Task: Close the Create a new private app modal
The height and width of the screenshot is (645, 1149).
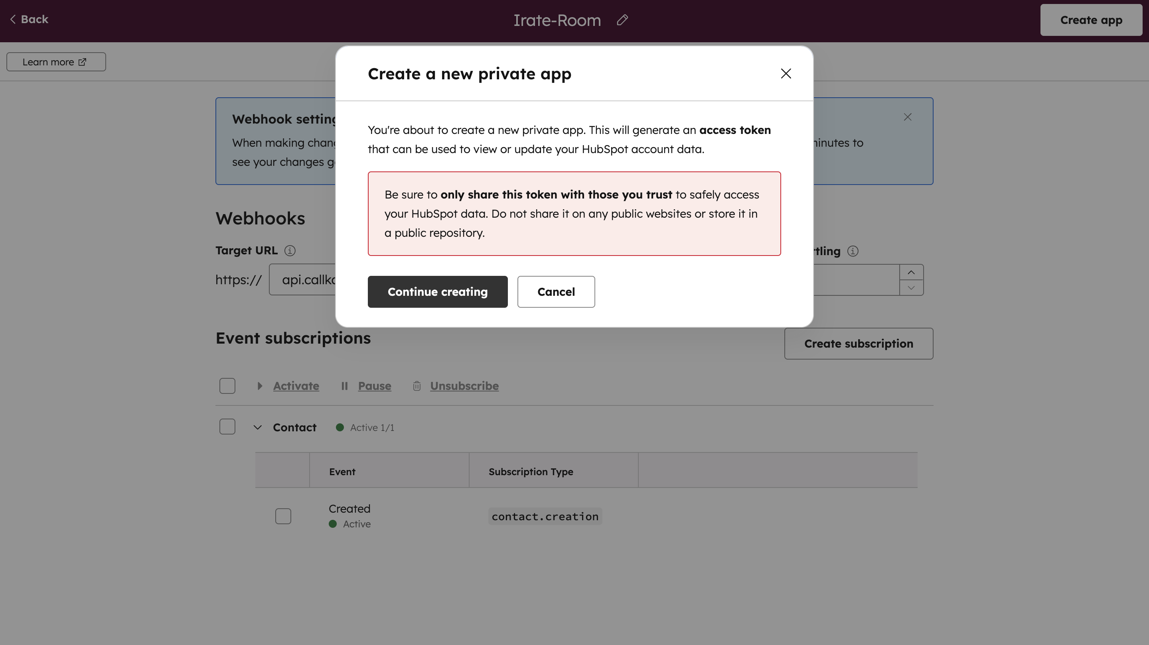Action: tap(786, 73)
